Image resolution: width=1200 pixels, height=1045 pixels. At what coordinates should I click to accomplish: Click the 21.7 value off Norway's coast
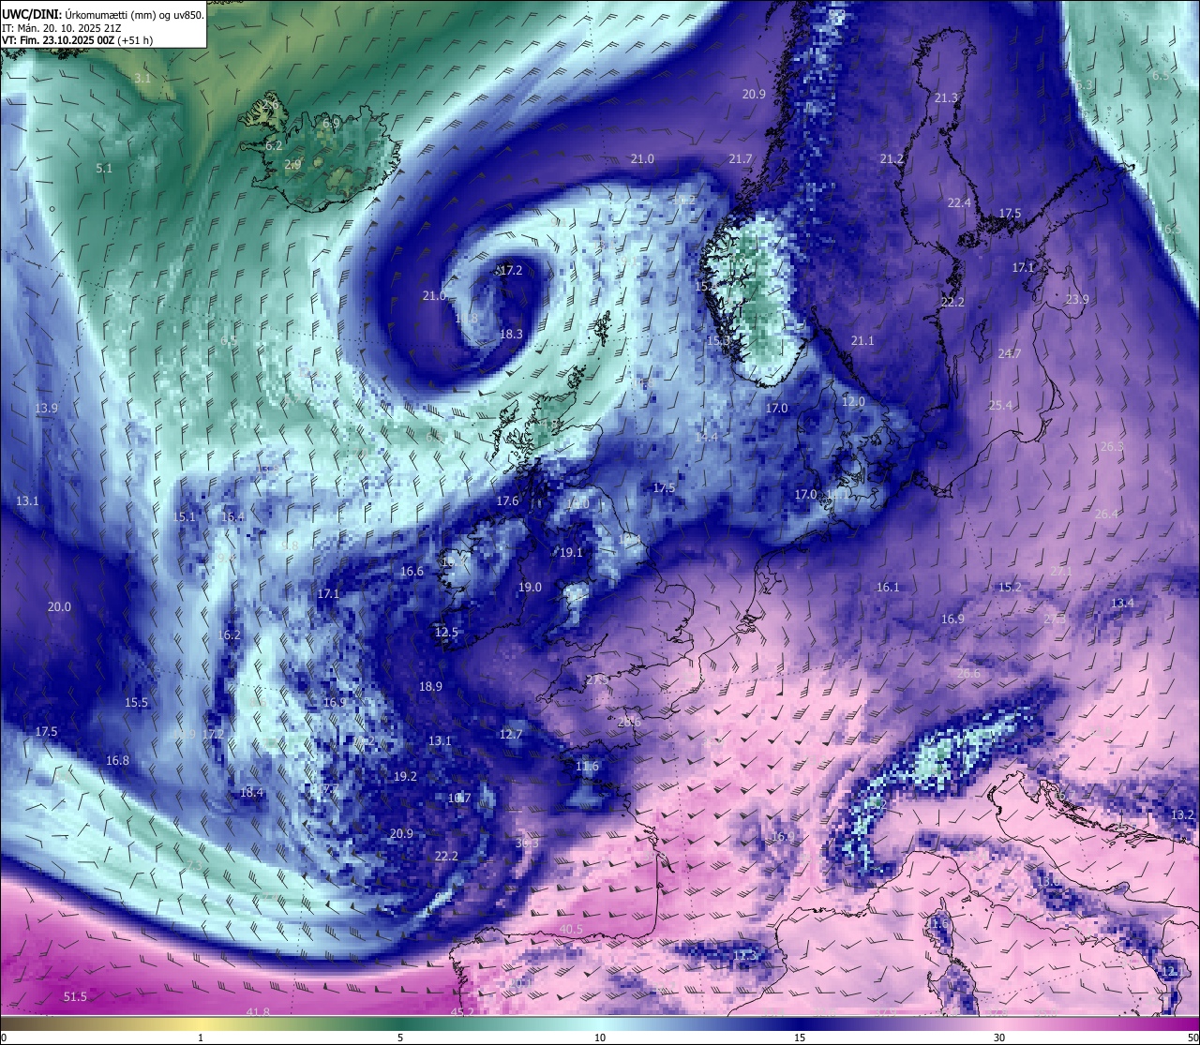pyautogui.click(x=741, y=158)
